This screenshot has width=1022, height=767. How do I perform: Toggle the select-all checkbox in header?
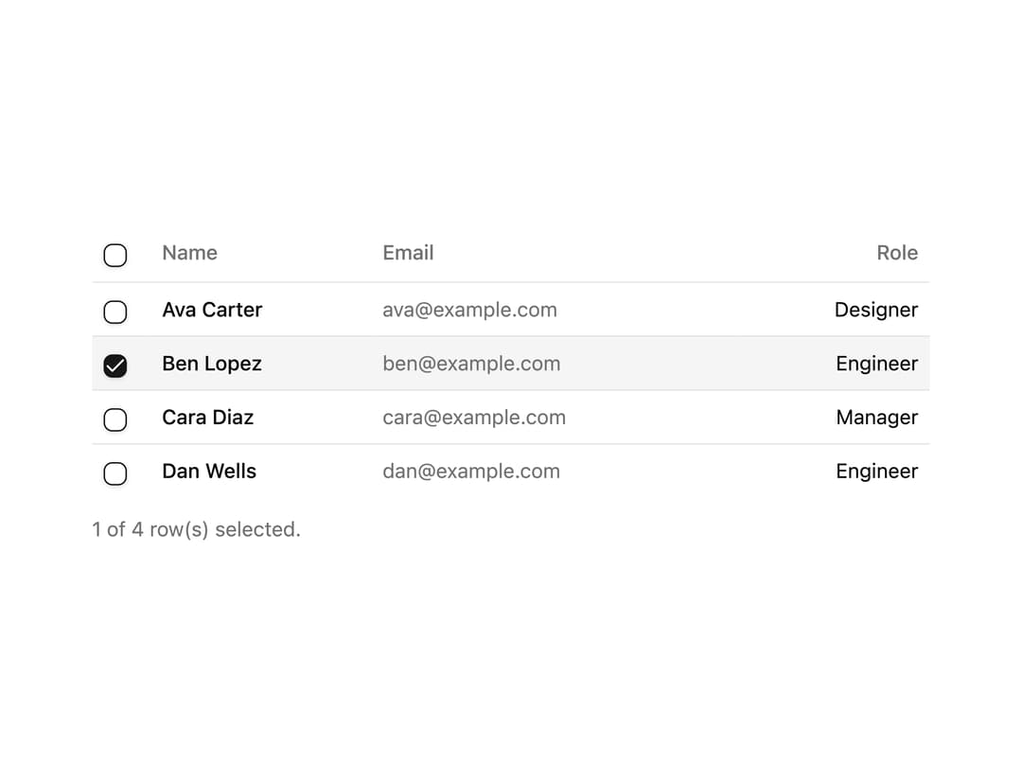pyautogui.click(x=115, y=255)
